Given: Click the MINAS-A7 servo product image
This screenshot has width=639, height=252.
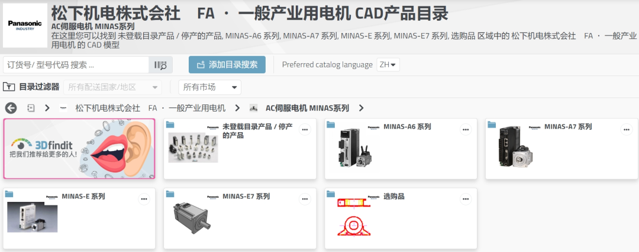Looking at the screenshot, I should 515,148.
